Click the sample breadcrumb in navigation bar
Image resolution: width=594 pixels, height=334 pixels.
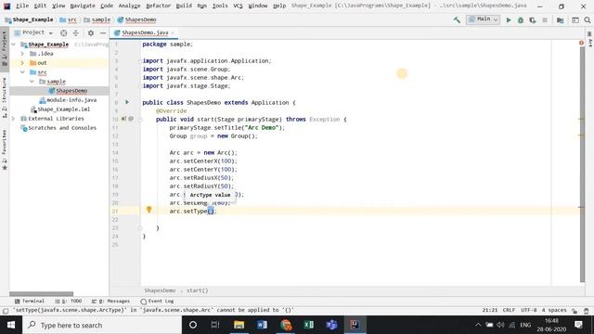97,19
